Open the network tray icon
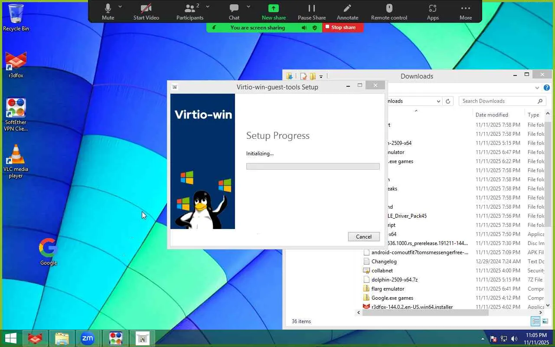The image size is (555, 347). [504, 339]
